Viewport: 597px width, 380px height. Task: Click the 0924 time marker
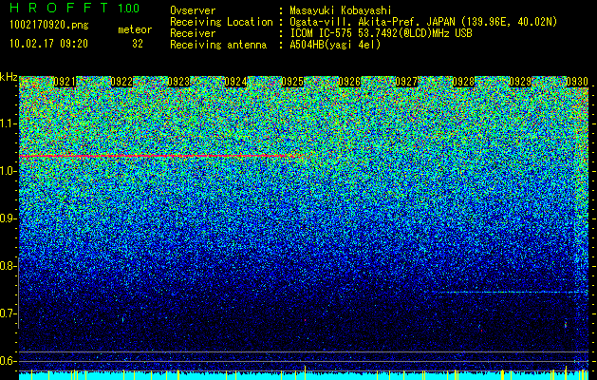coord(235,82)
